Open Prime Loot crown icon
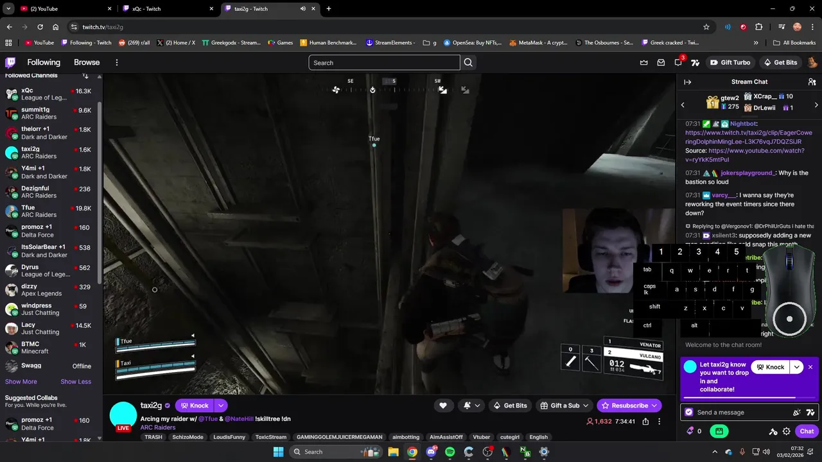The image size is (822, 462). [644, 62]
